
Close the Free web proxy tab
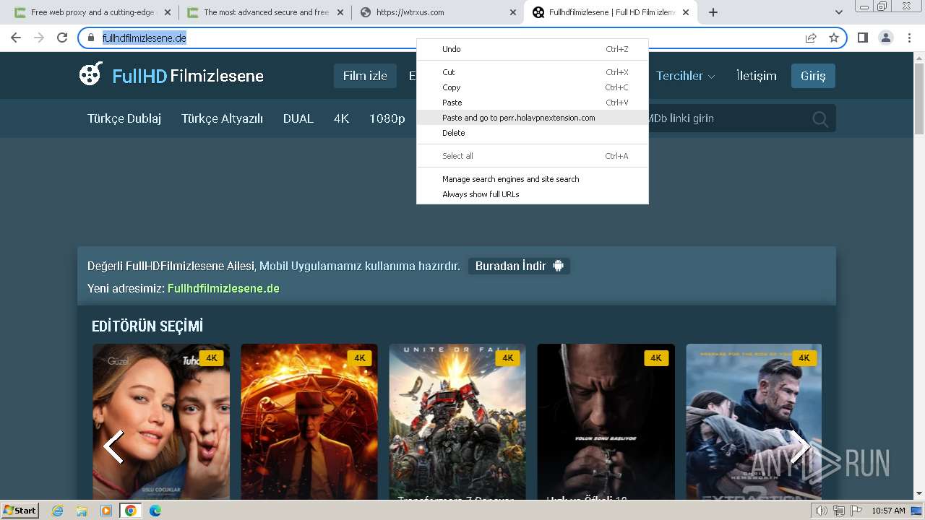168,12
